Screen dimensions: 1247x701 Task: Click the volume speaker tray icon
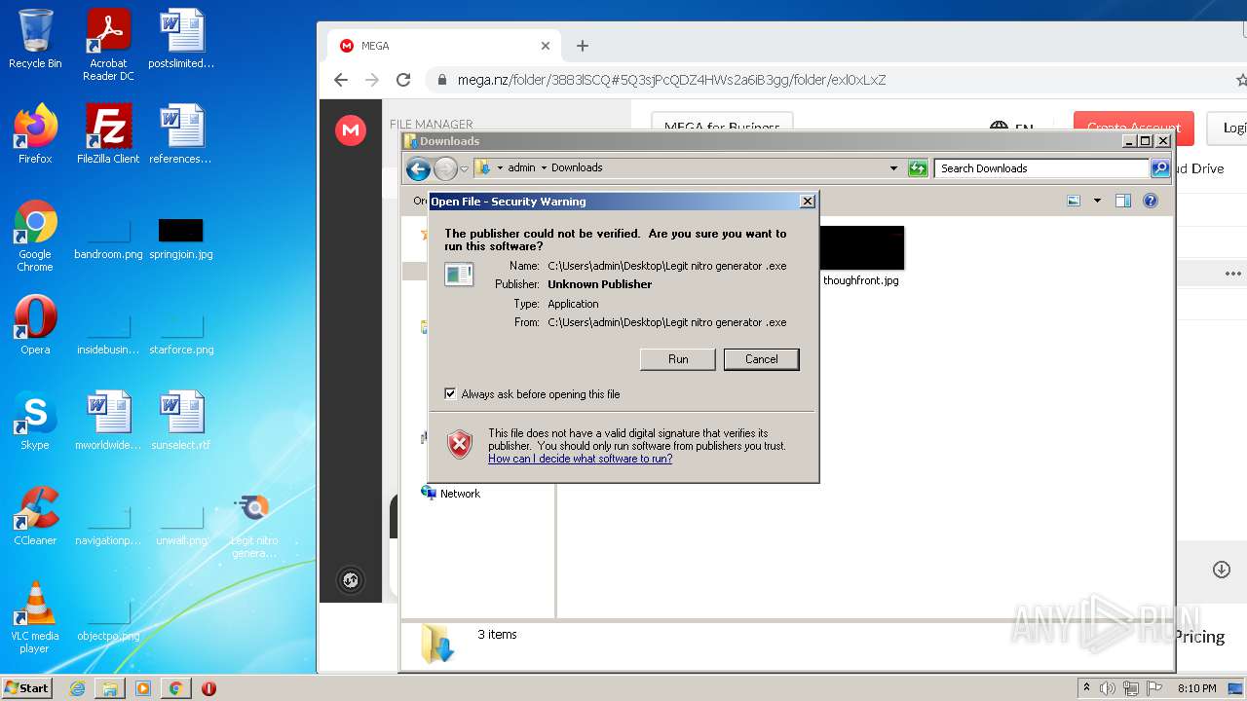(1108, 688)
